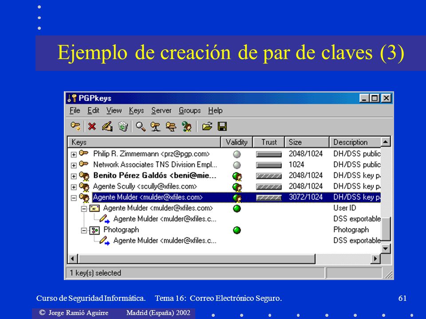Expand the Network Associates TNS Division key
426x319 pixels.
tap(74, 165)
